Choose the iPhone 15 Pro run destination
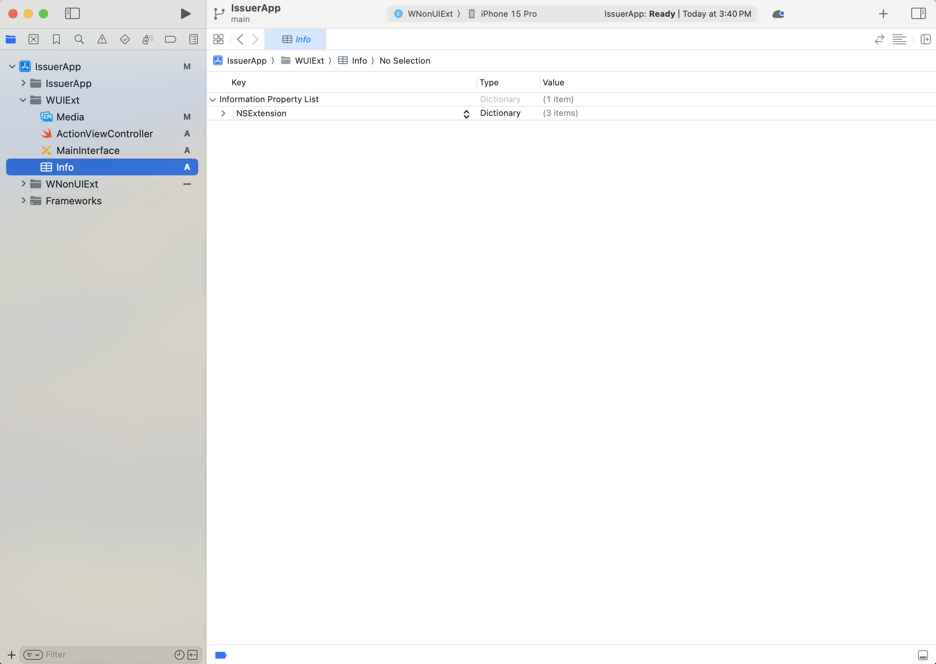The height and width of the screenshot is (664, 936). (x=502, y=14)
